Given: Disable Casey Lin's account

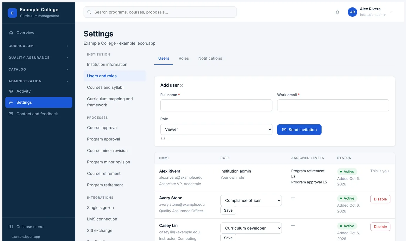Looking at the screenshot, I should tap(380, 227).
